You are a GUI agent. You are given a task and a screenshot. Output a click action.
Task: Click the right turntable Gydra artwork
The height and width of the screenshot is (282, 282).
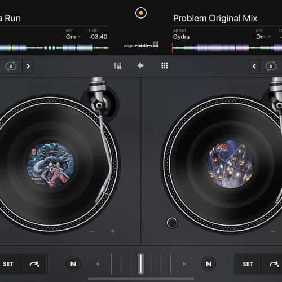[231, 164]
